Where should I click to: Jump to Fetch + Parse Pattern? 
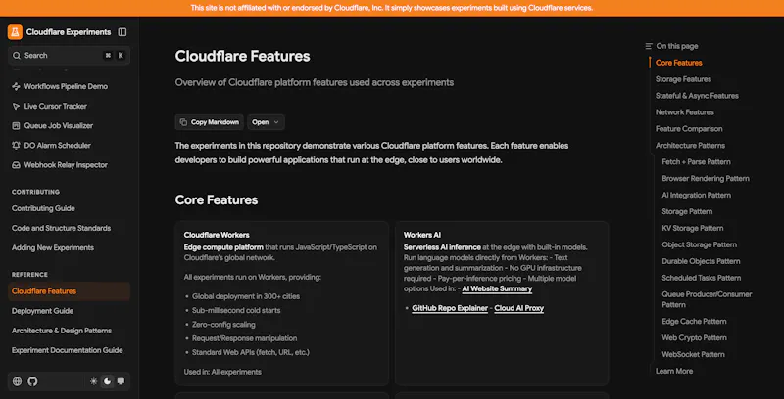696,162
